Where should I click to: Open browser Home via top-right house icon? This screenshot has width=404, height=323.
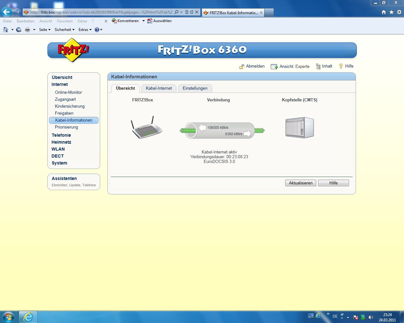pos(383,12)
